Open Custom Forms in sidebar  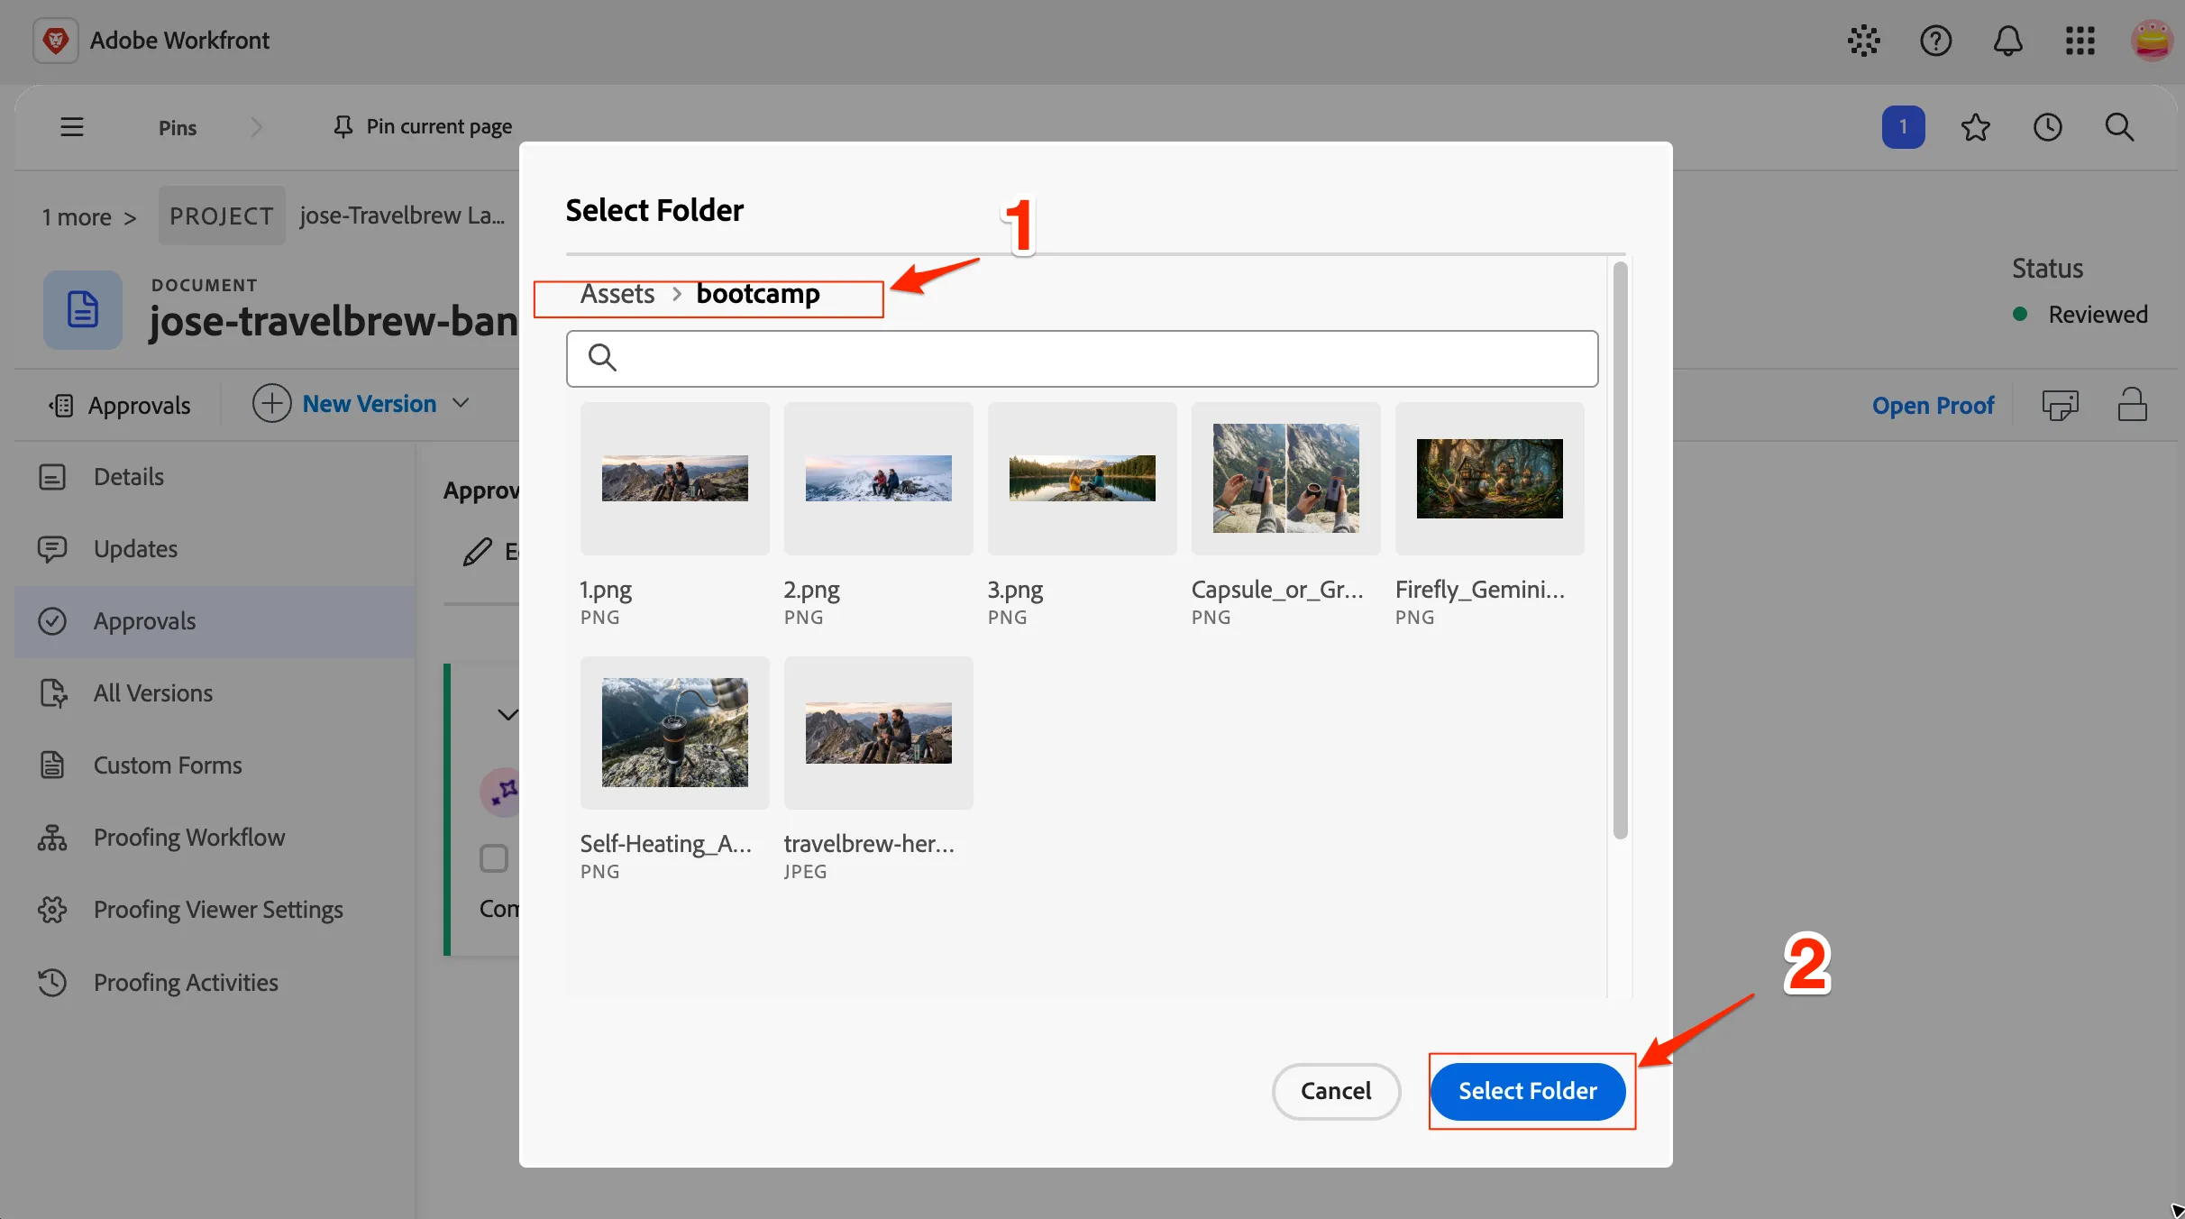click(215, 765)
